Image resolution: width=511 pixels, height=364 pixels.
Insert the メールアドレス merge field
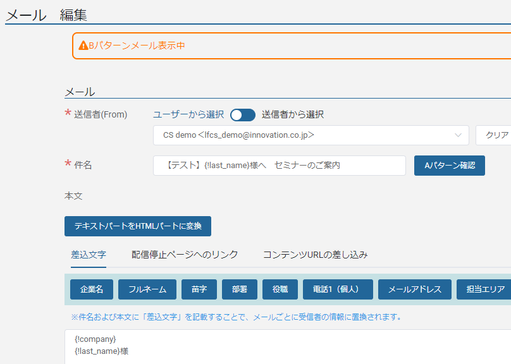[414, 289]
